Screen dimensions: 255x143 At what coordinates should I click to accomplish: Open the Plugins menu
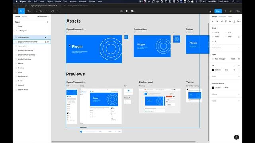(92, 2)
